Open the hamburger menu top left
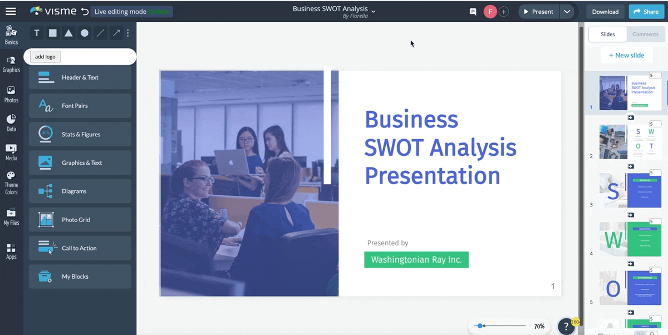Screen dimensions: 668x335 pyautogui.click(x=11, y=10)
